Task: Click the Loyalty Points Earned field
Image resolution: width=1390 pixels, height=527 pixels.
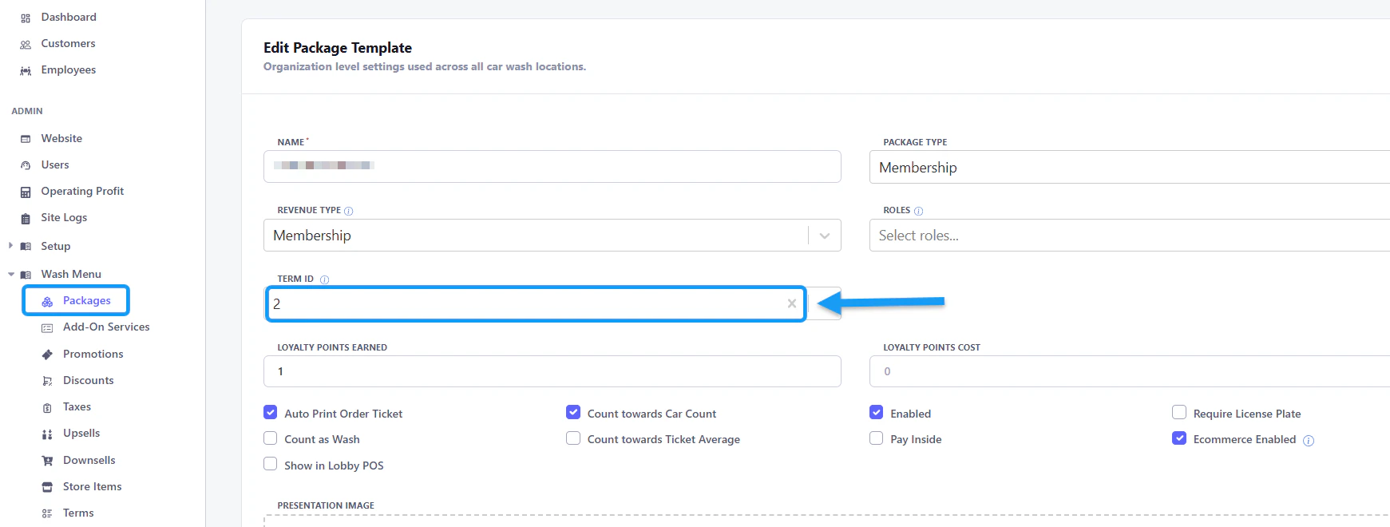Action: 552,371
